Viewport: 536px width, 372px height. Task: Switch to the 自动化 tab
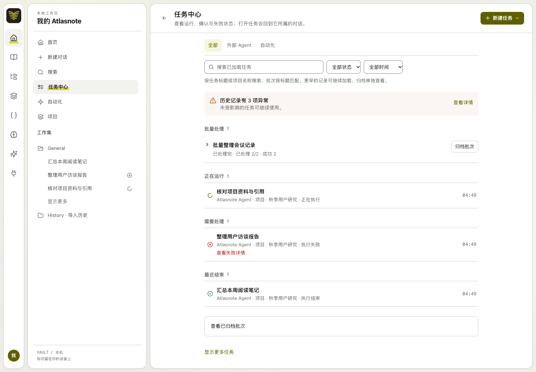coord(268,45)
